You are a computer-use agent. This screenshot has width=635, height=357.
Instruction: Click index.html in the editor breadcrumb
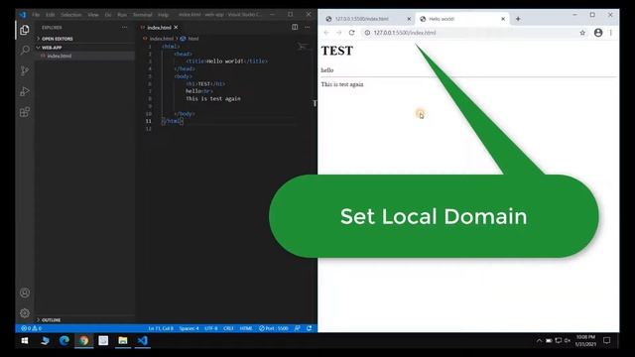(x=161, y=39)
